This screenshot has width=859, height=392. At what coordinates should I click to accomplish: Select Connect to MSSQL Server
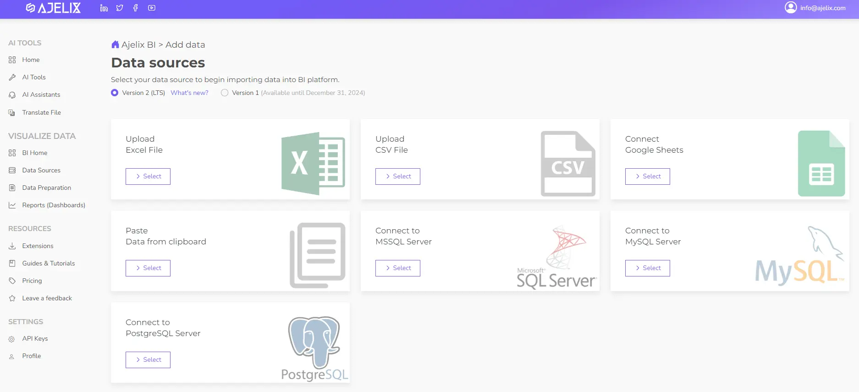398,268
